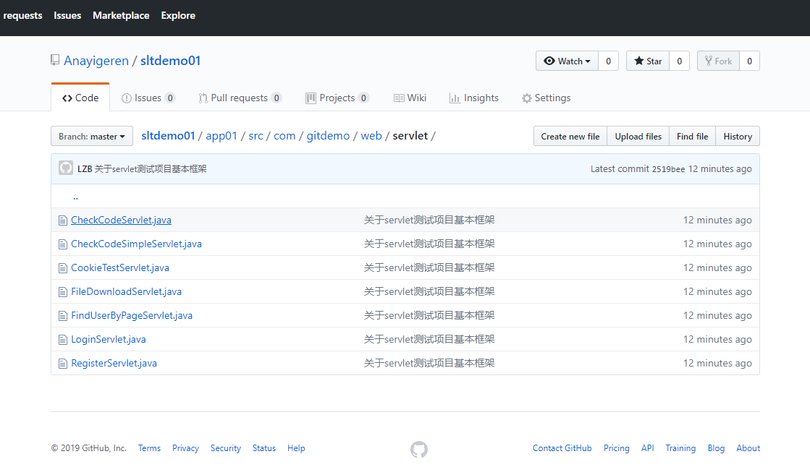The width and height of the screenshot is (810, 467).
Task: Switch to the Issues tab
Action: 148,98
